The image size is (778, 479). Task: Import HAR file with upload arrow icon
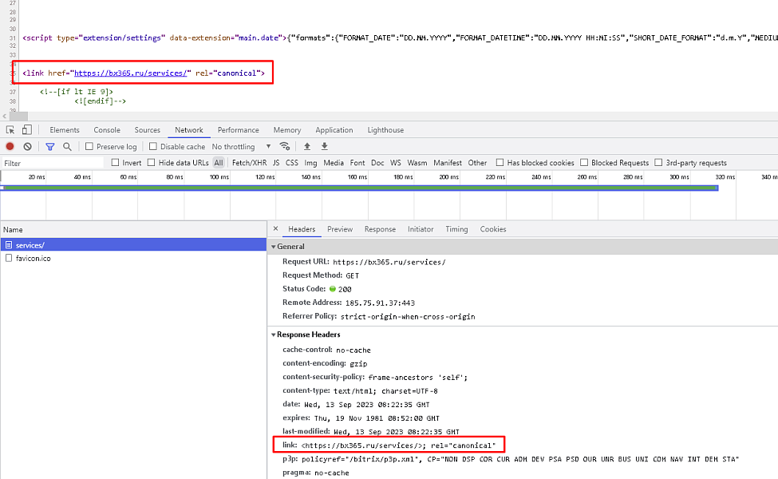pos(307,146)
